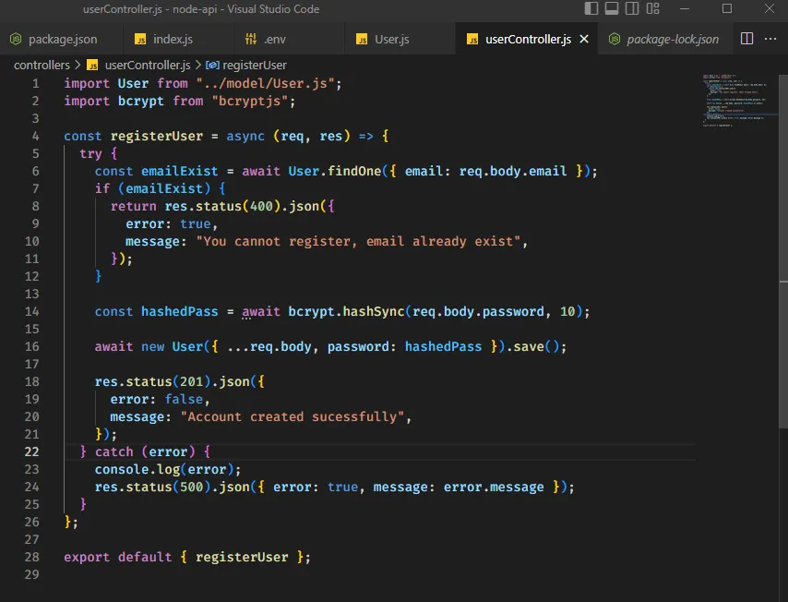Click index.js tab JS icon

coord(140,39)
